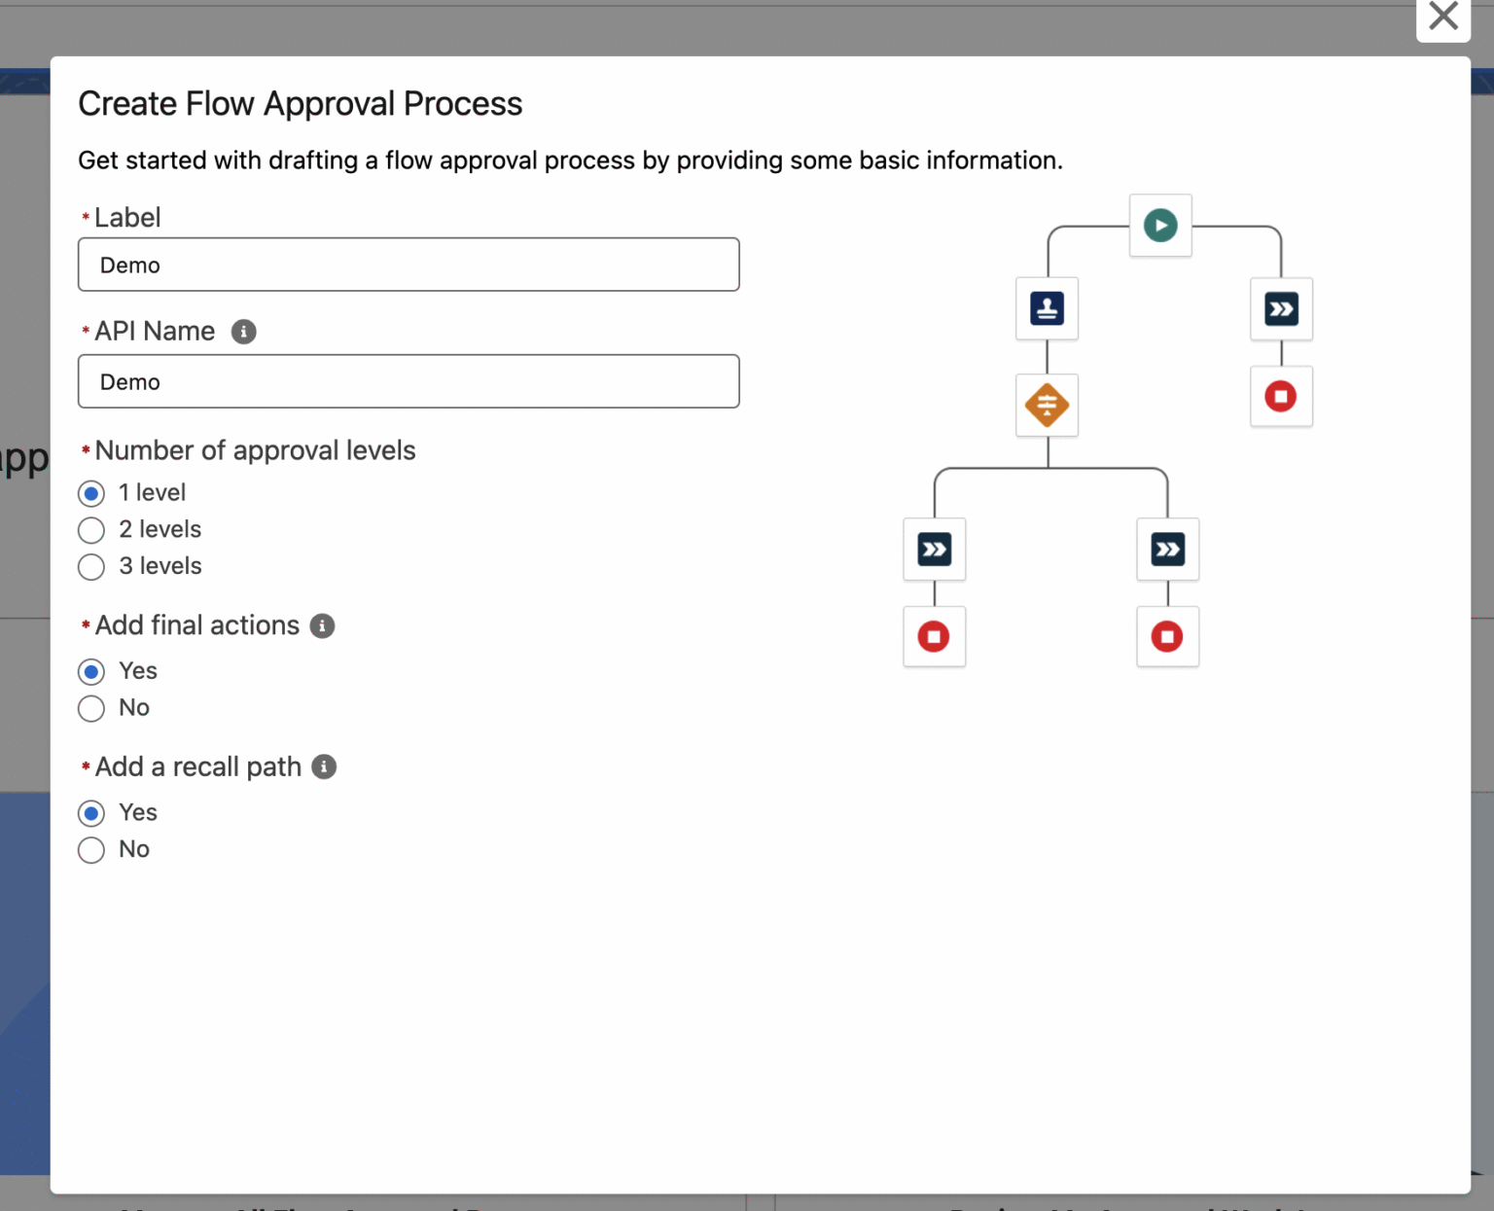
Task: Click the info icon beside Add final actions
Action: coord(322,626)
